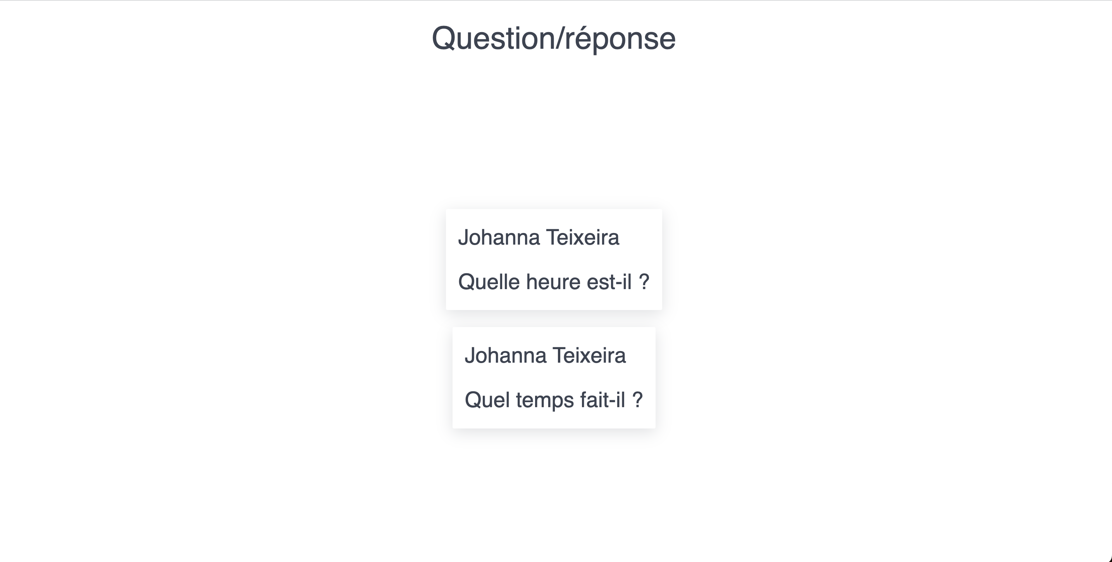Open the card containing "Quel temps fait-il ?"
The width and height of the screenshot is (1112, 562).
coord(554,378)
